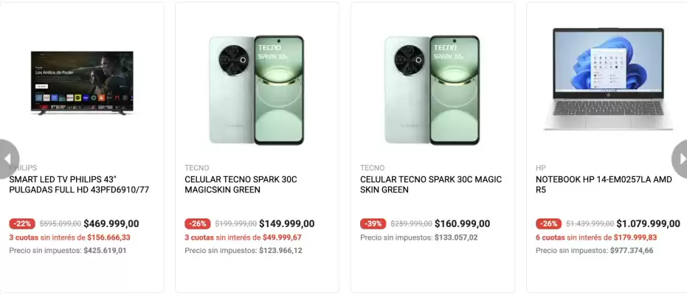The image size is (687, 295).
Task: Click the -39% discount badge
Action: pyautogui.click(x=373, y=223)
